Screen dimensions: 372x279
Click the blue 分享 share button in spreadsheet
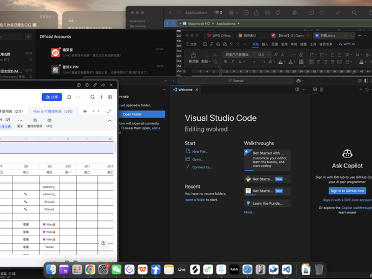point(51,97)
